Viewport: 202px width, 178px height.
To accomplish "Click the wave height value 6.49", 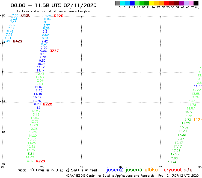I will click(x=10, y=31).
